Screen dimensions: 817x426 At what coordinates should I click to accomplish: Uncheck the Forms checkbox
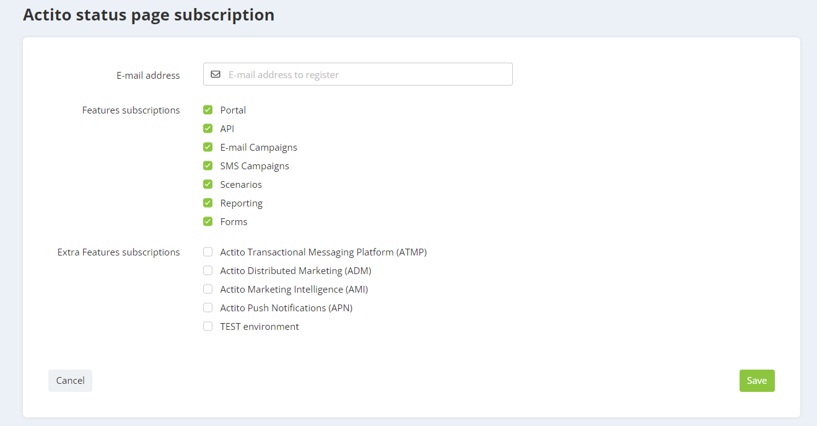pyautogui.click(x=208, y=221)
